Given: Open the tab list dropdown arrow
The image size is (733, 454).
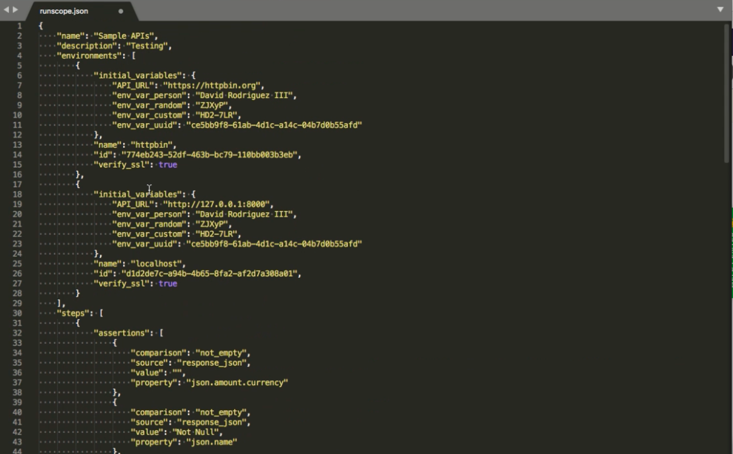Looking at the screenshot, I should 720,10.
